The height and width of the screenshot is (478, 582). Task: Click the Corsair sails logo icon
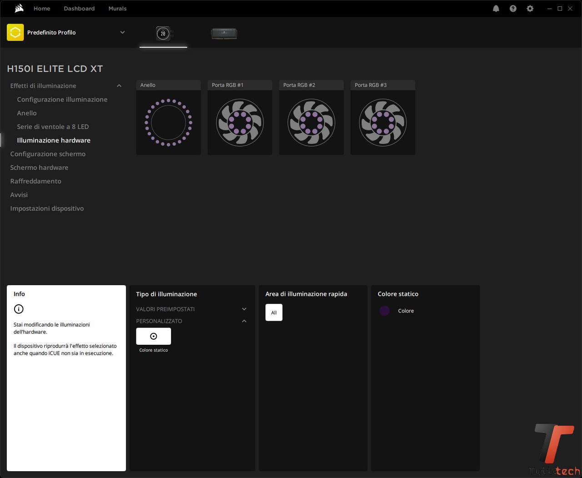pyautogui.click(x=19, y=8)
